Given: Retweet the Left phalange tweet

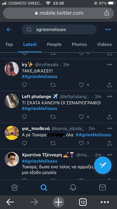Looking at the screenshot, I should [x=53, y=117].
